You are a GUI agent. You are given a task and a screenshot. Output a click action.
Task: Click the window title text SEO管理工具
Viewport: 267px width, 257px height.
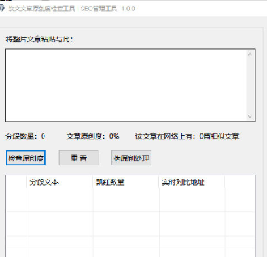point(99,9)
